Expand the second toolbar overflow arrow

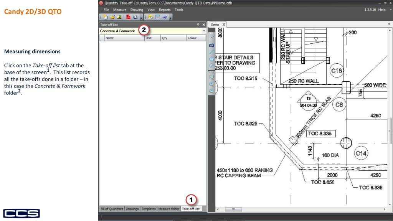(x=171, y=18)
